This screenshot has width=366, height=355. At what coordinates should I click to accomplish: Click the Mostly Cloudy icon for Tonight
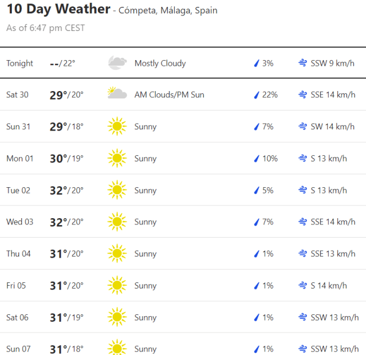tap(117, 63)
